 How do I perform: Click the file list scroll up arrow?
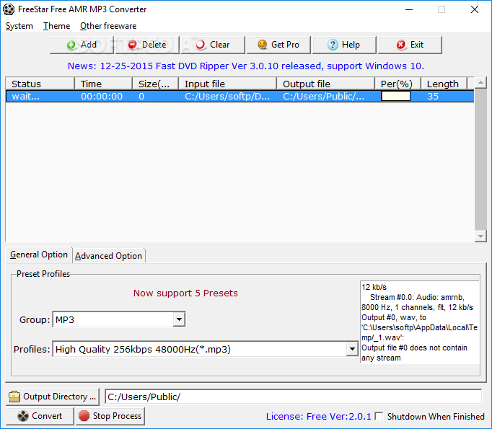[480, 83]
